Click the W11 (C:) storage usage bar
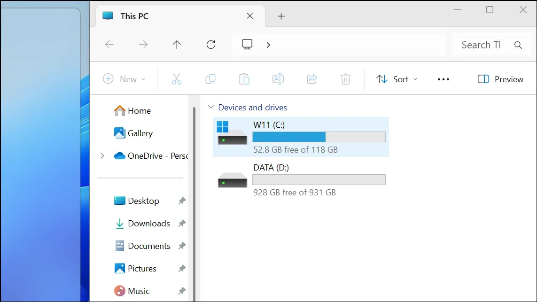The image size is (537, 302). point(319,137)
